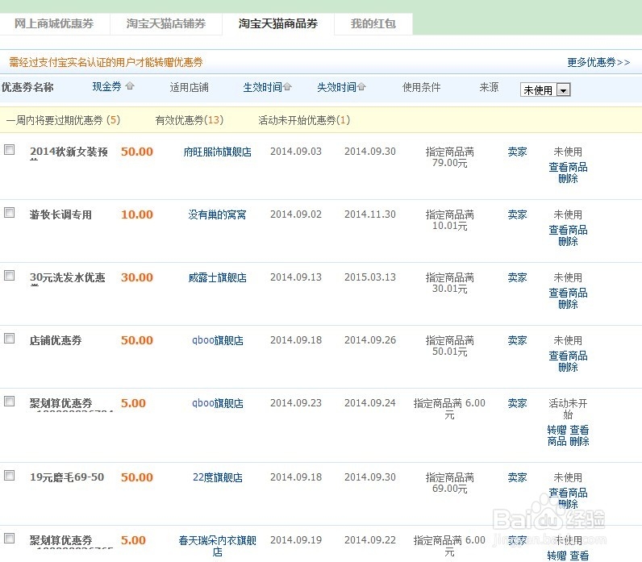The height and width of the screenshot is (562, 642).
Task: Check the 店铺优惠券 row checkbox
Action: 10,338
